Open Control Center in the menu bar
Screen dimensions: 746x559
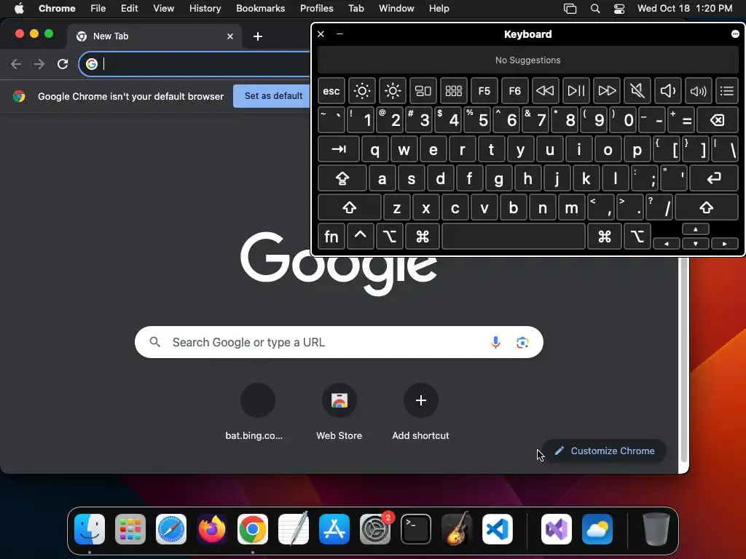(619, 8)
